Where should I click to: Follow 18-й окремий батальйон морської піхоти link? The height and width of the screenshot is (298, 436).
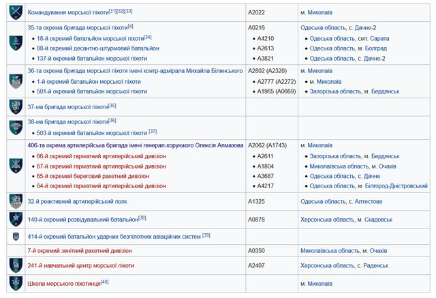[91, 39]
